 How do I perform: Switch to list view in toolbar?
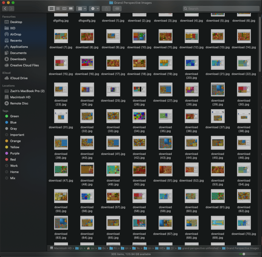click(x=58, y=8)
